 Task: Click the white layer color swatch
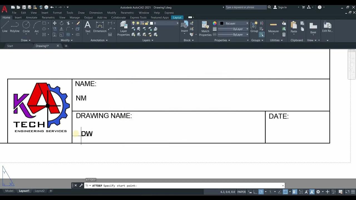click(x=152, y=23)
